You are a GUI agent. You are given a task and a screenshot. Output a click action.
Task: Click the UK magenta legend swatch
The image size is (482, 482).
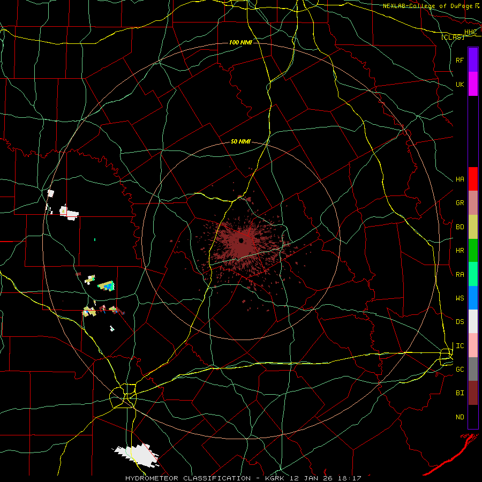click(473, 84)
